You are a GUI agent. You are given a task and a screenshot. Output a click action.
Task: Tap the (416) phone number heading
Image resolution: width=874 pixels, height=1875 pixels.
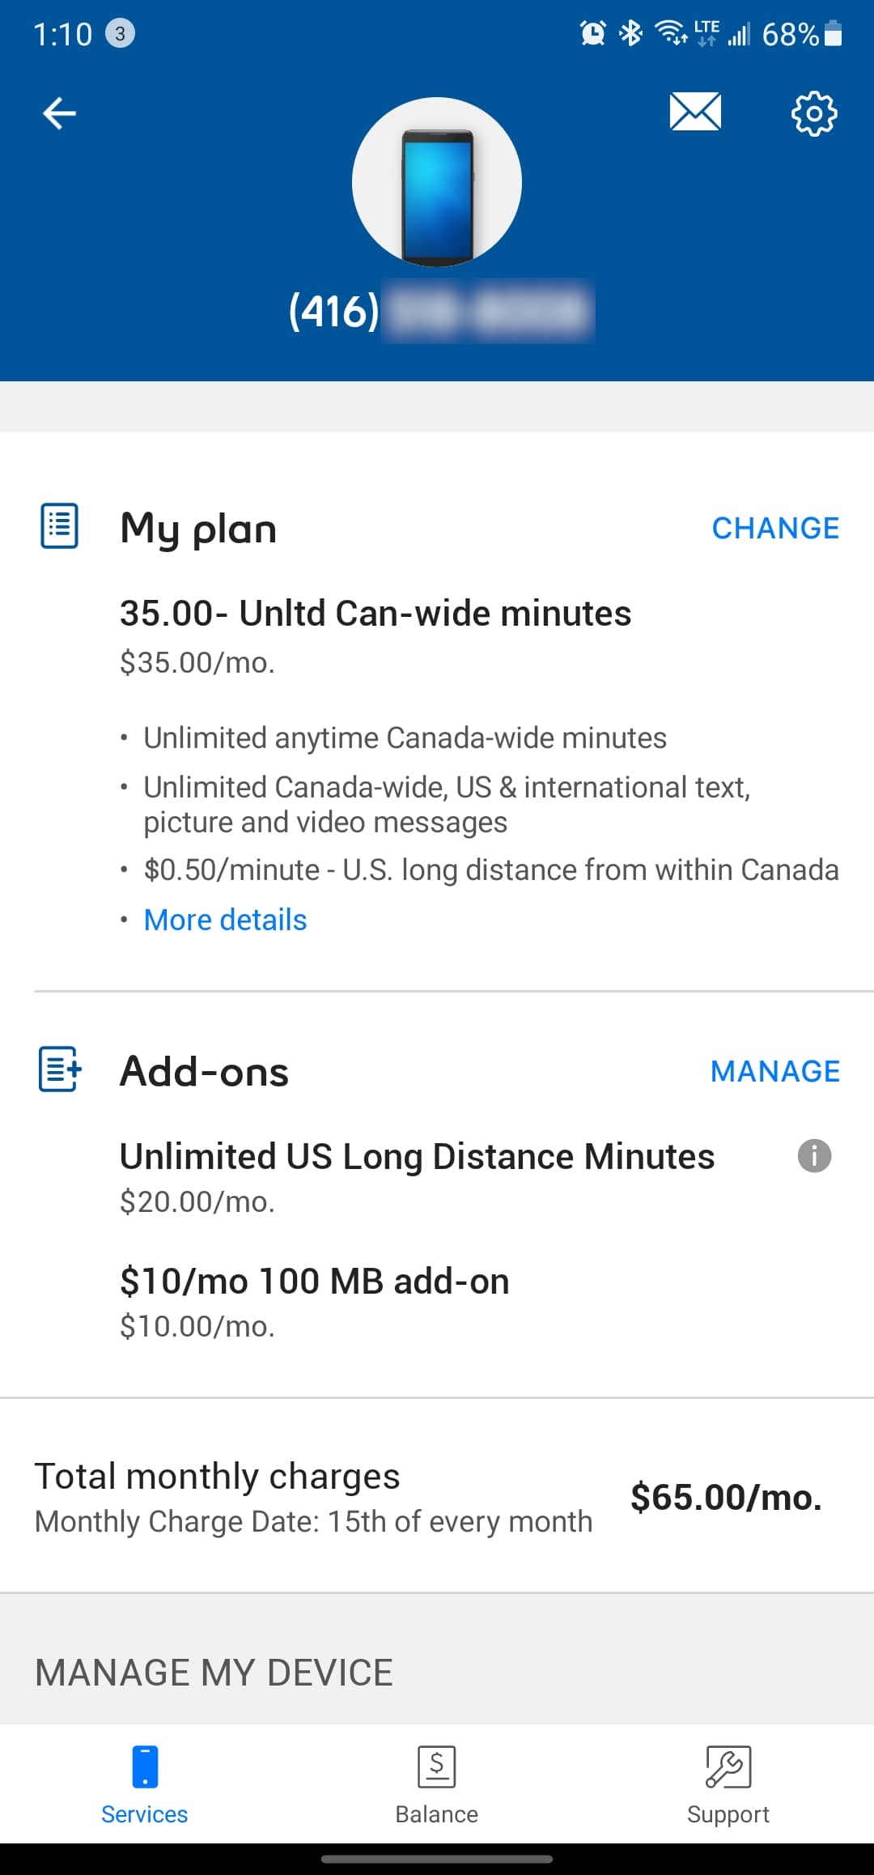(441, 311)
